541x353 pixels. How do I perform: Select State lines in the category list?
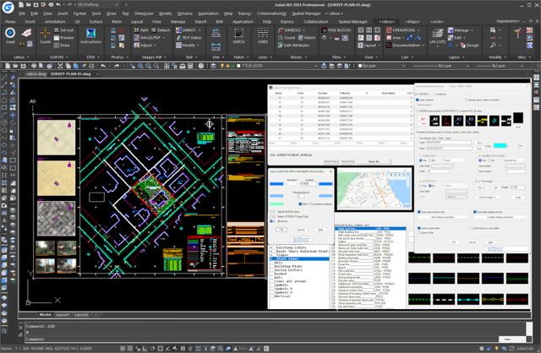[x=299, y=259]
